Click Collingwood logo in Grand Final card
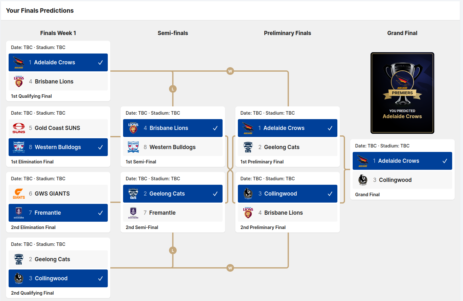463x301 pixels. point(363,180)
